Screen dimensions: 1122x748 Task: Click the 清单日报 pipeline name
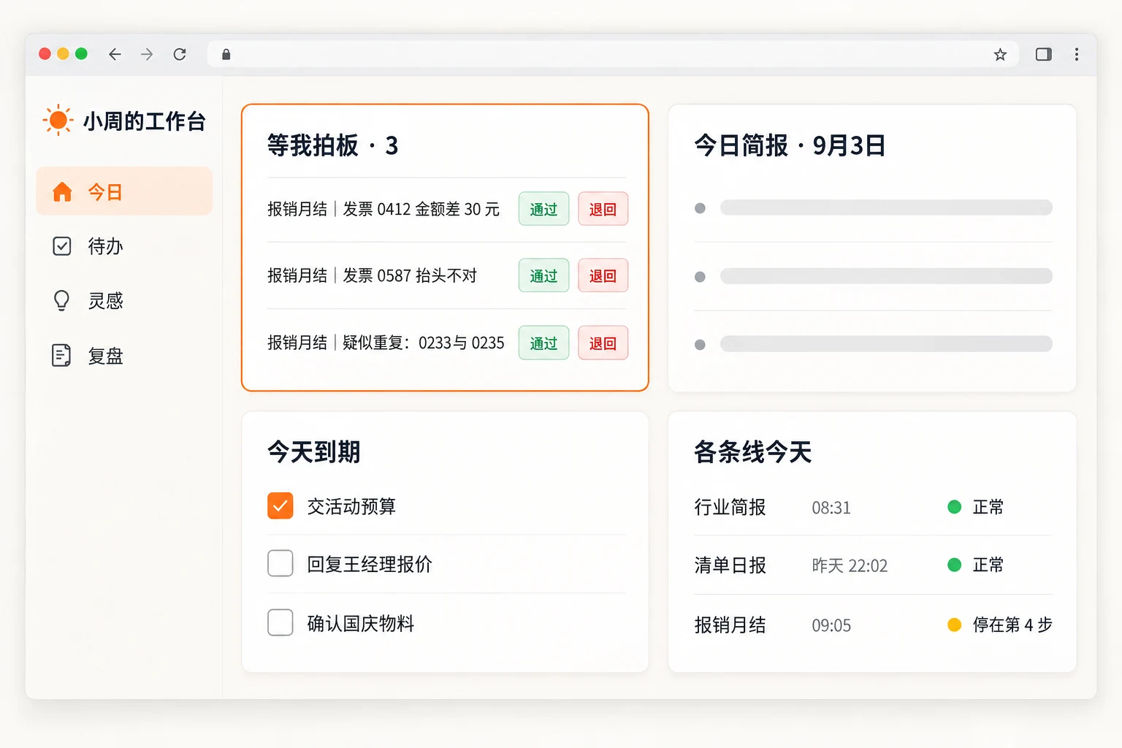click(730, 565)
